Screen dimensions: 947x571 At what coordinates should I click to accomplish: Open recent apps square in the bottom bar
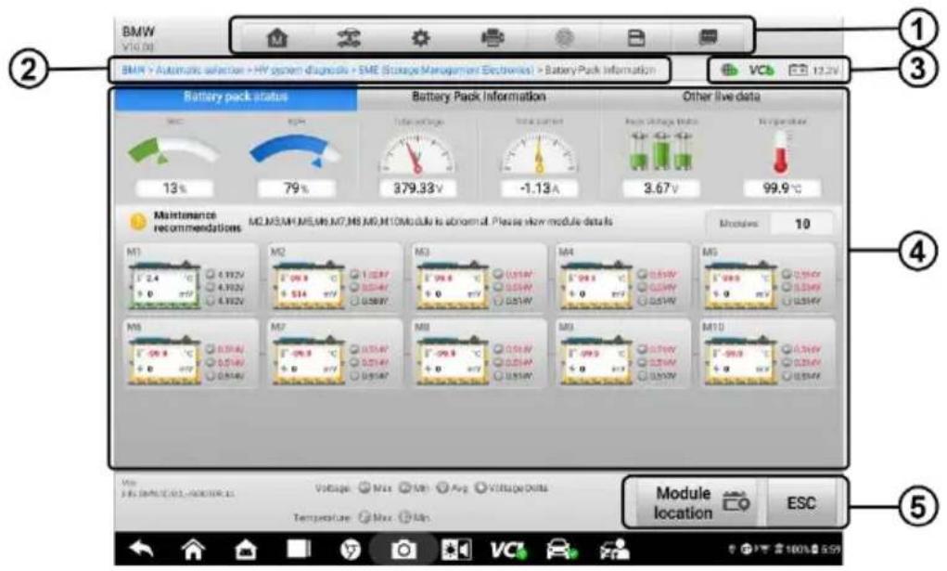click(x=299, y=549)
